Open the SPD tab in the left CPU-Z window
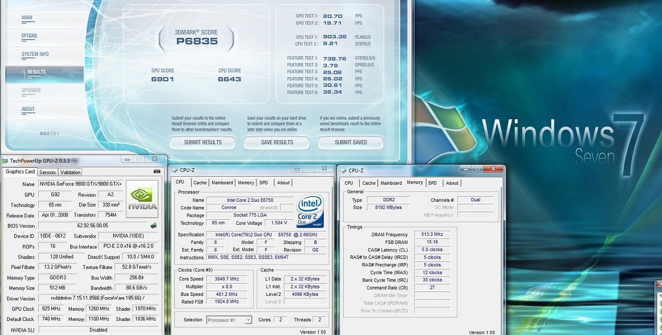This screenshot has height=335, width=662. click(x=264, y=182)
